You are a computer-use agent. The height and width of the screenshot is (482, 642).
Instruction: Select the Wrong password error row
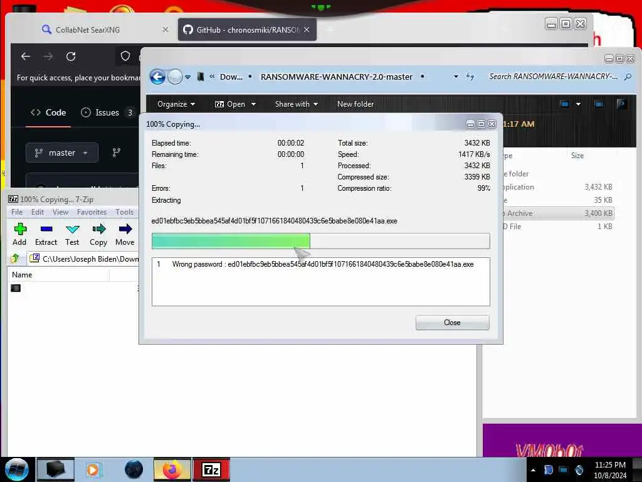click(320, 264)
